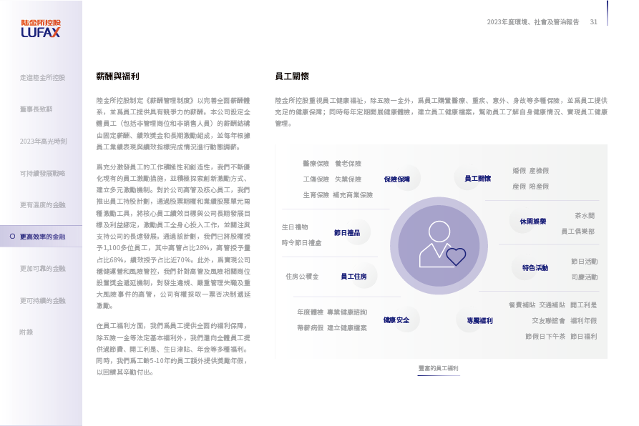Click the LUFAX logo in the sidebar
This screenshot has height=426, width=639.
pos(41,29)
